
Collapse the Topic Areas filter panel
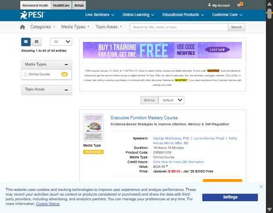(66, 90)
